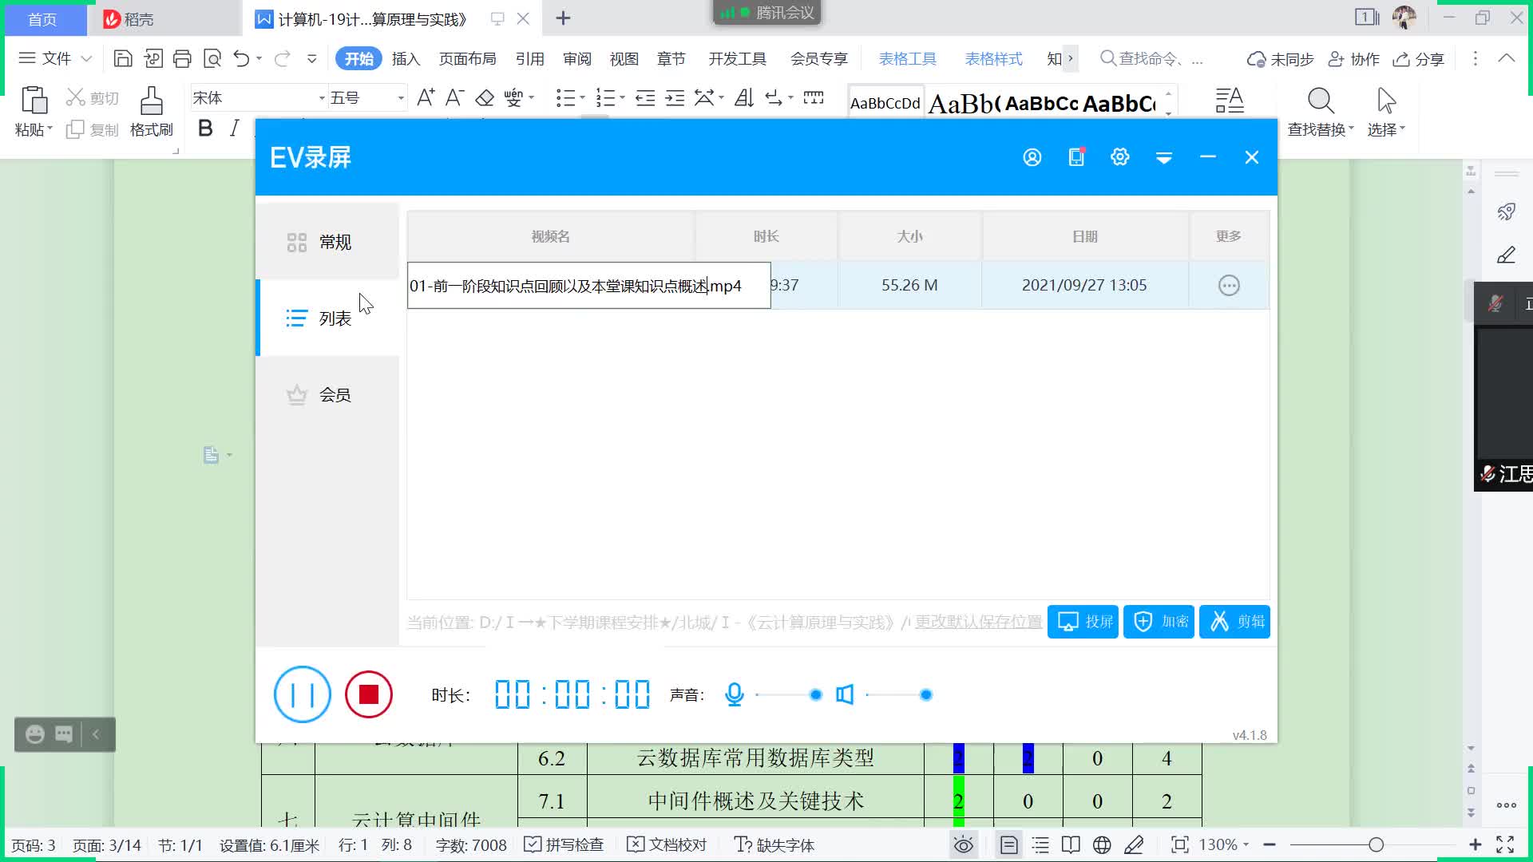1533x862 pixels.
Task: Click the video filename edit field
Action: pyautogui.click(x=588, y=286)
